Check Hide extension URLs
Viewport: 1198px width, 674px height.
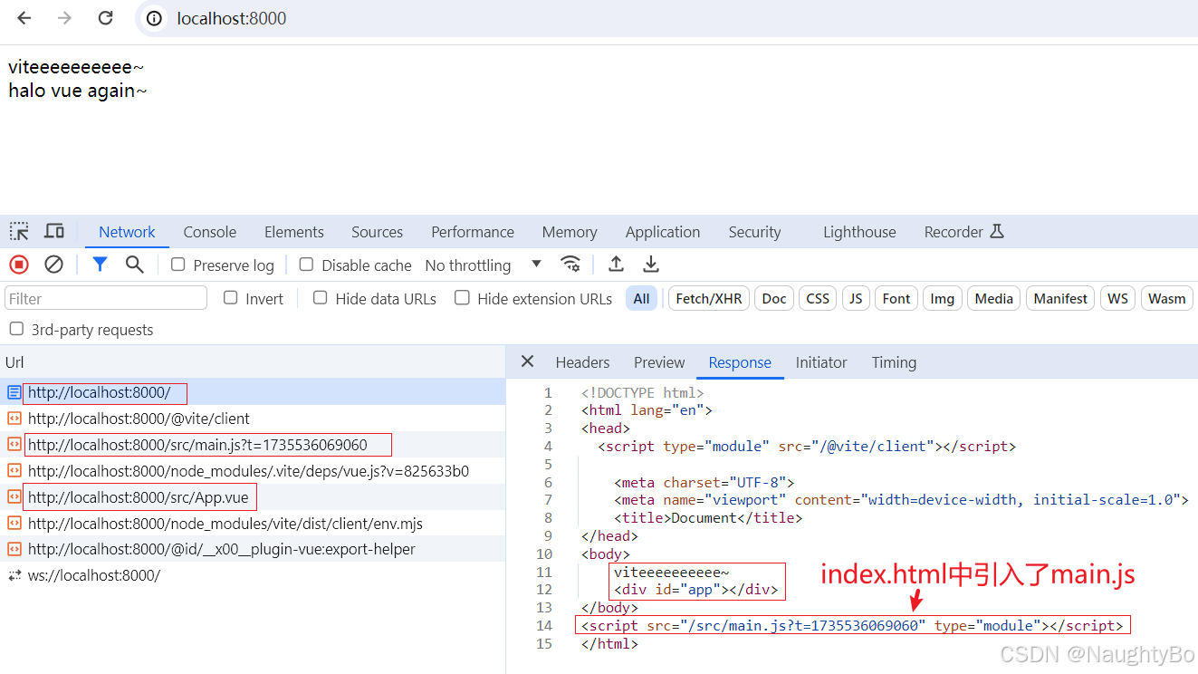[462, 298]
